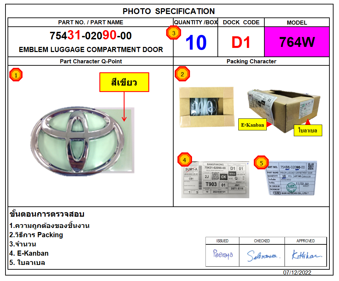The width and height of the screenshot is (339, 281).
Task: Click the signature under APPROVED
Action: point(307,255)
